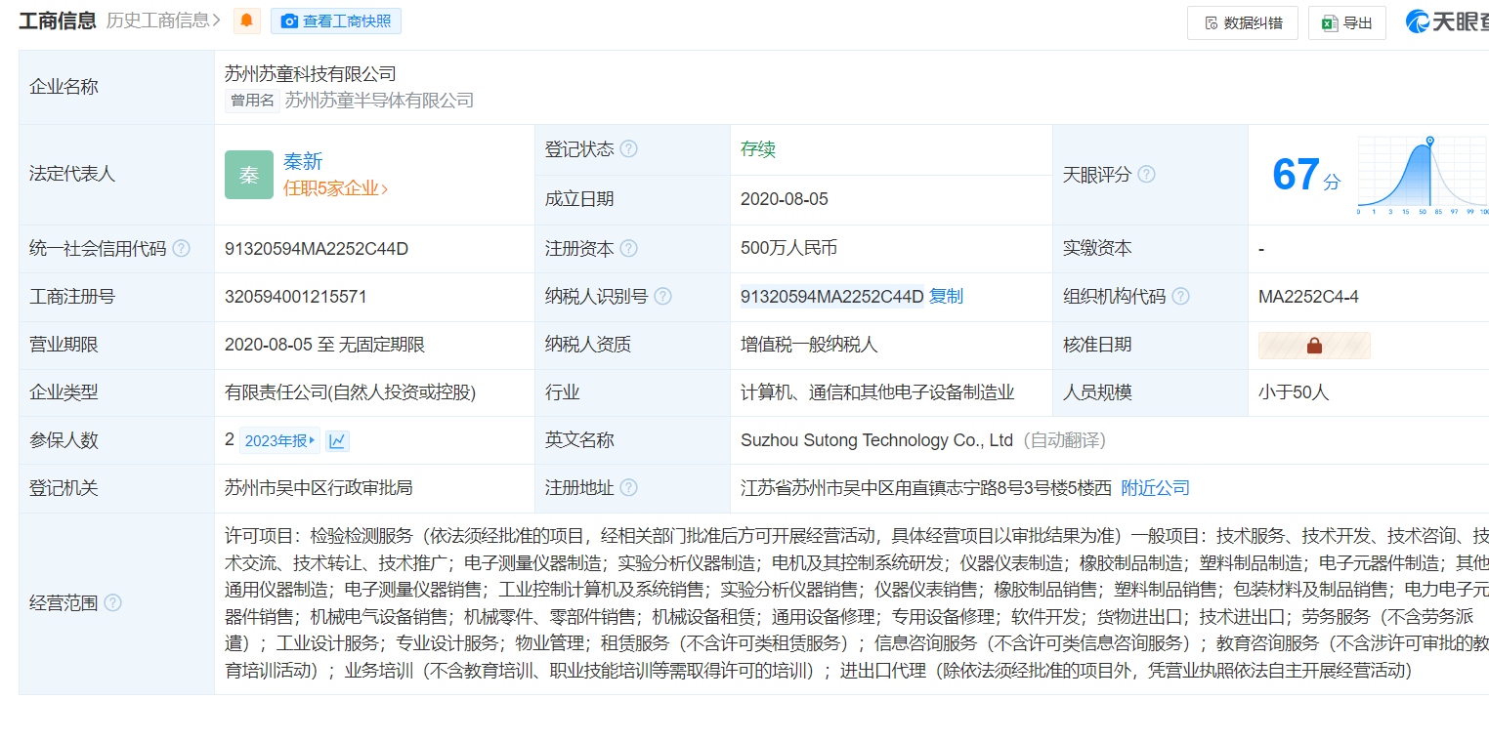This screenshot has width=1489, height=741.
Task: Click help icon beside 统一社会信用代码
Action: click(x=181, y=249)
